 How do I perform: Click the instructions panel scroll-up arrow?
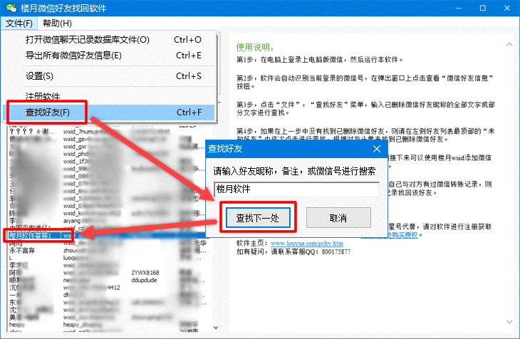[x=509, y=44]
